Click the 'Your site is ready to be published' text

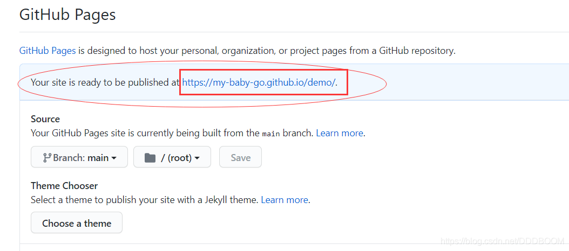[105, 82]
